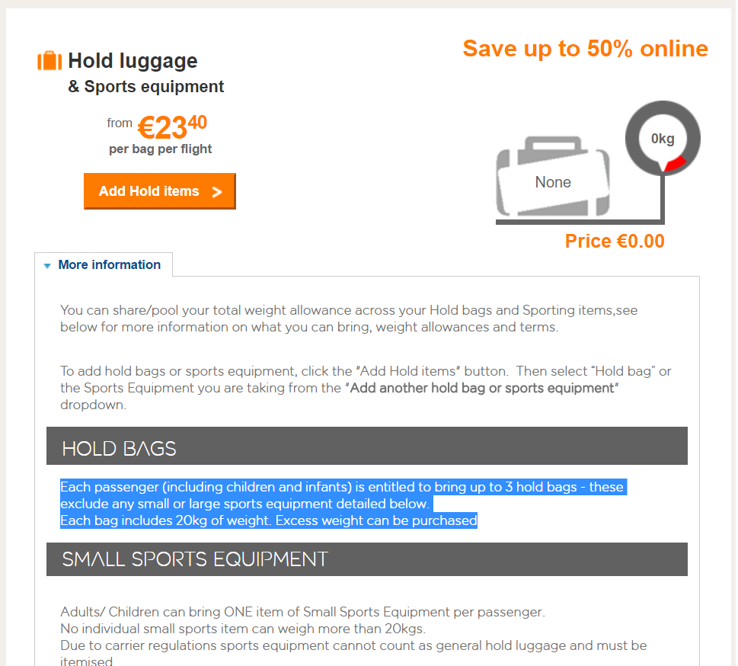Click the €23.40 per bag price
The height and width of the screenshot is (666, 738).
coord(172,127)
